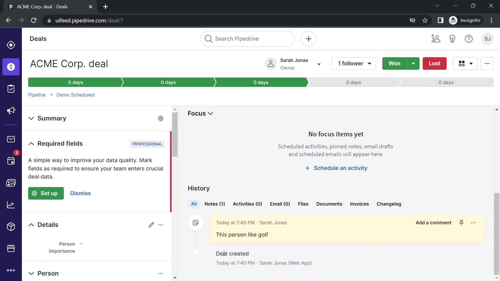This screenshot has width=500, height=281.
Task: Open Sales Assistant lightbulb icon
Action: pyautogui.click(x=452, y=39)
